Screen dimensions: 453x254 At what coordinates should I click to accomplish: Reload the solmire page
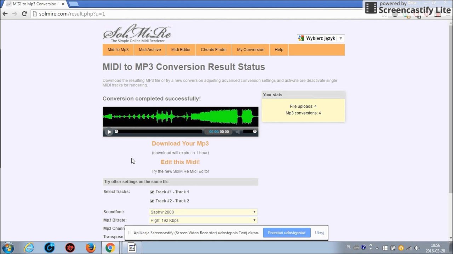pos(24,14)
